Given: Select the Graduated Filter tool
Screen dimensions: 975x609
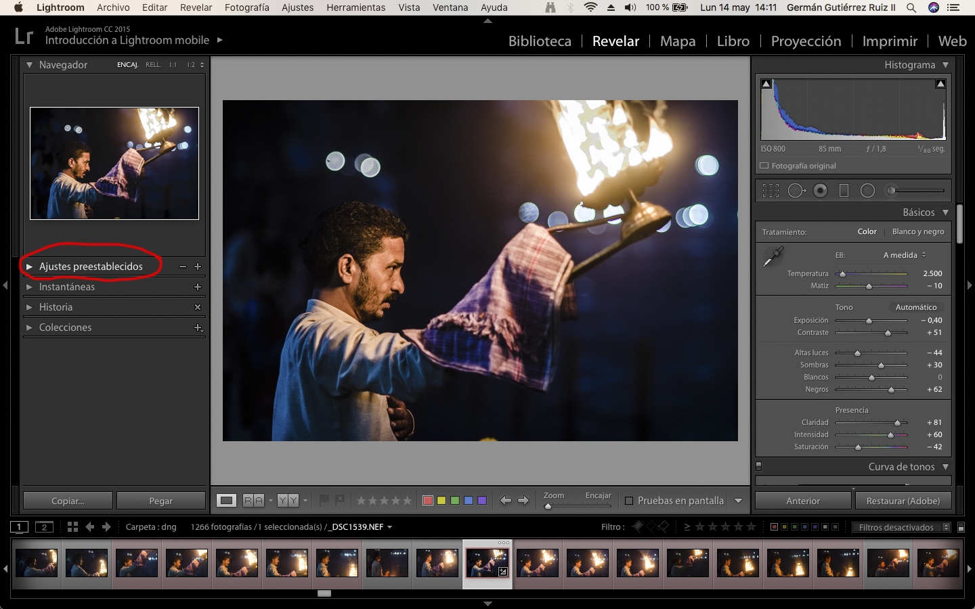Looking at the screenshot, I should coord(844,191).
